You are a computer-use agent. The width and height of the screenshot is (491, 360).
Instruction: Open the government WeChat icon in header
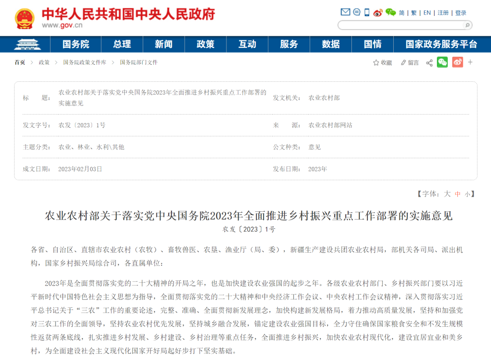390,12
